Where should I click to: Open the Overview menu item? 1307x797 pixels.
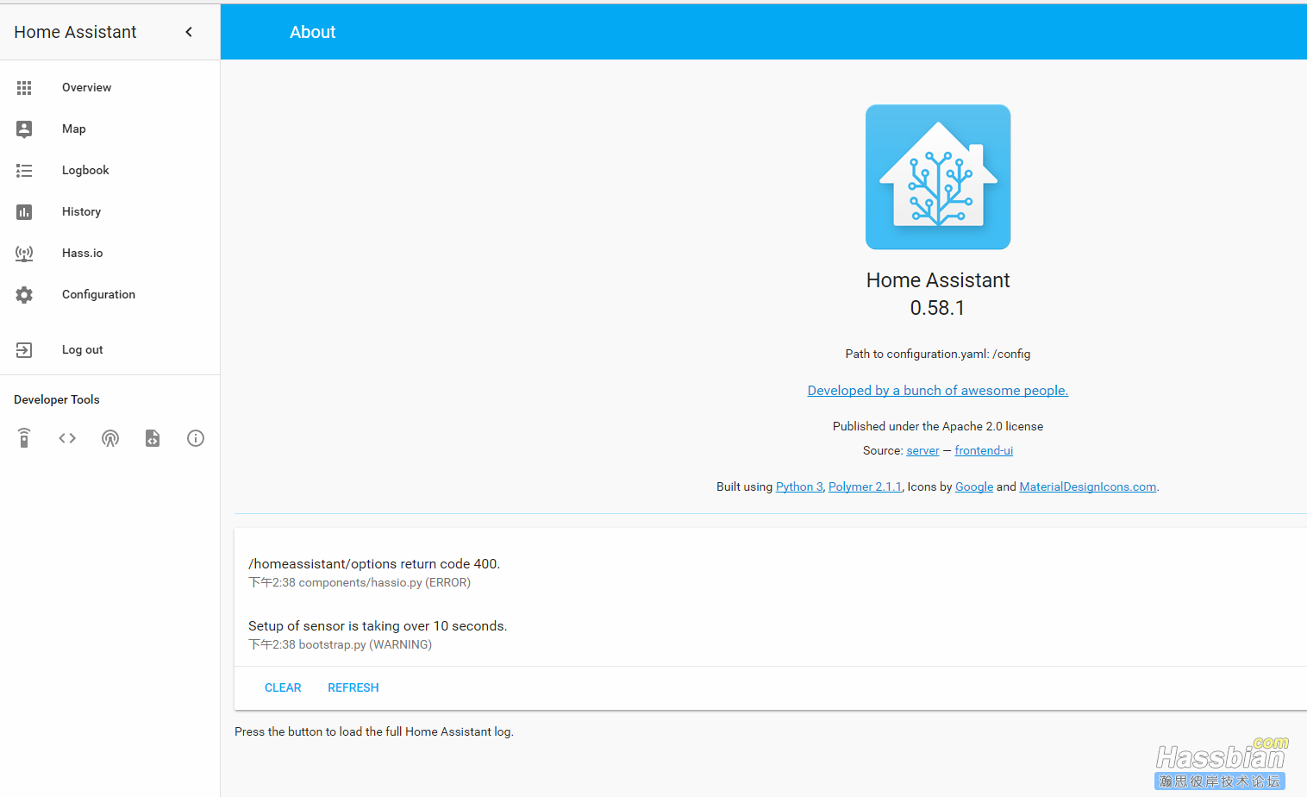click(110, 88)
